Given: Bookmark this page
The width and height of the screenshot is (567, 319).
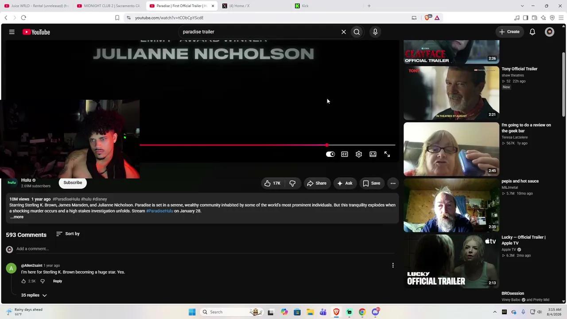Looking at the screenshot, I should [117, 18].
